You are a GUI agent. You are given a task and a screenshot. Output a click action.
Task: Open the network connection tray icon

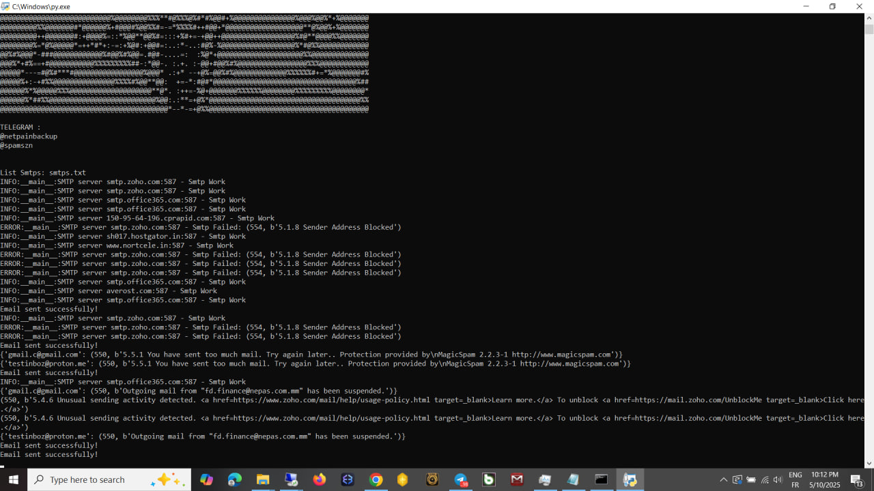(765, 479)
